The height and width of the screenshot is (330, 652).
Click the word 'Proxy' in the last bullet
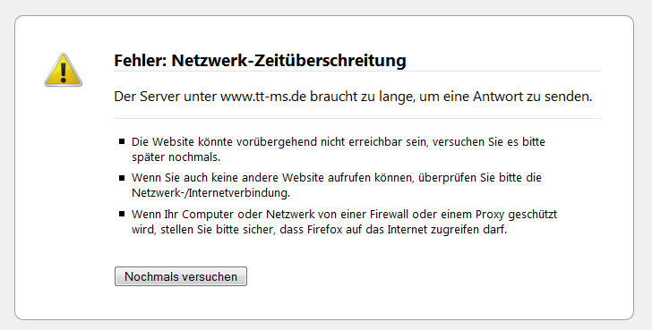490,215
